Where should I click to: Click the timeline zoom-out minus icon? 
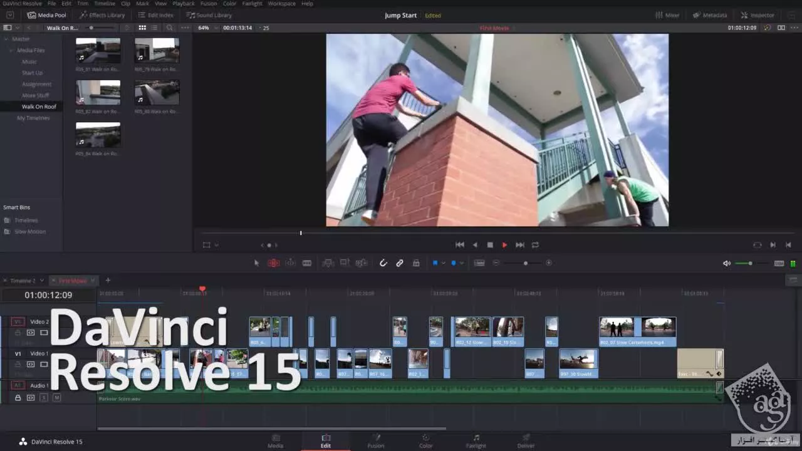point(496,263)
